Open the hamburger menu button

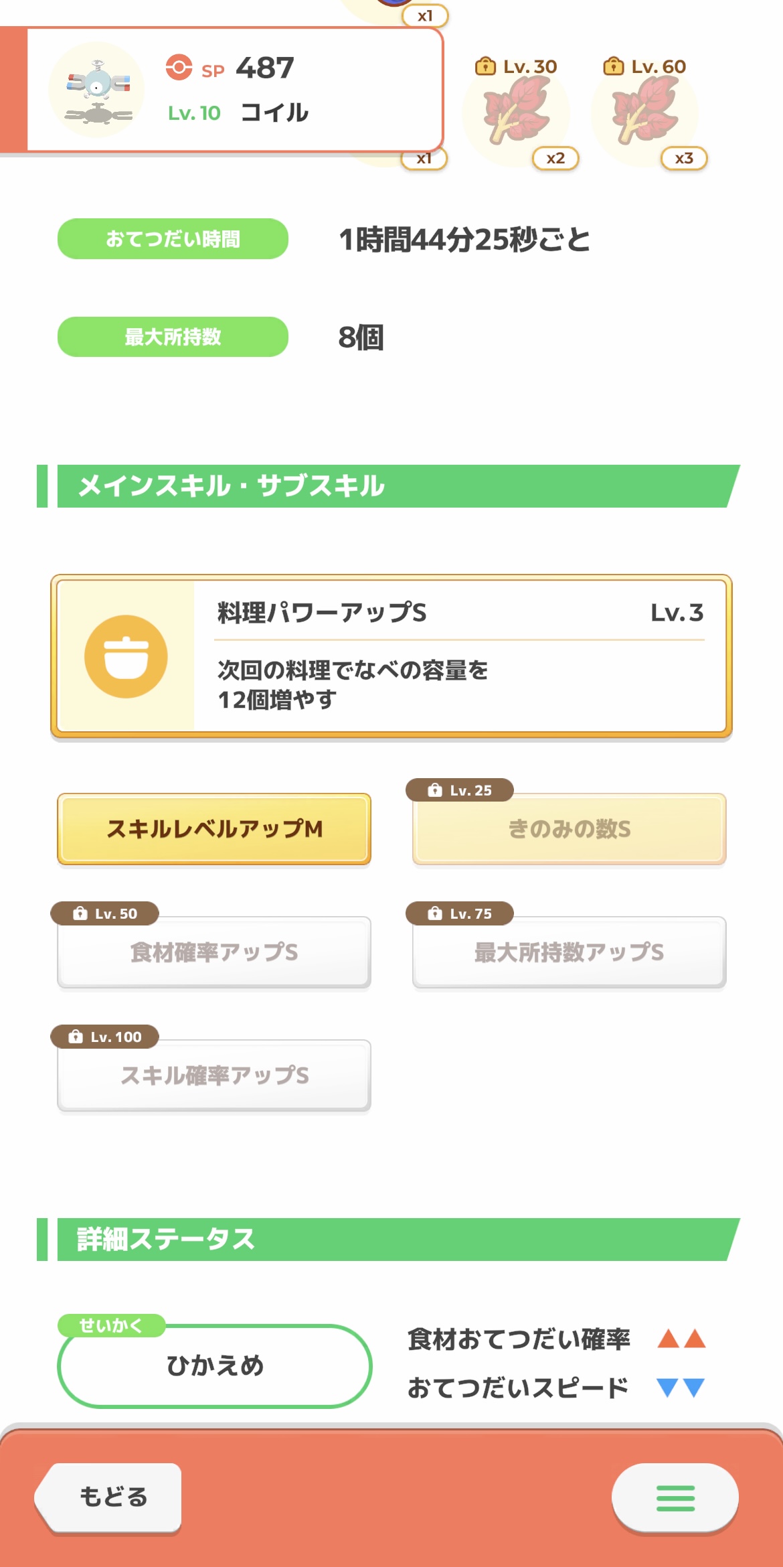click(675, 1498)
